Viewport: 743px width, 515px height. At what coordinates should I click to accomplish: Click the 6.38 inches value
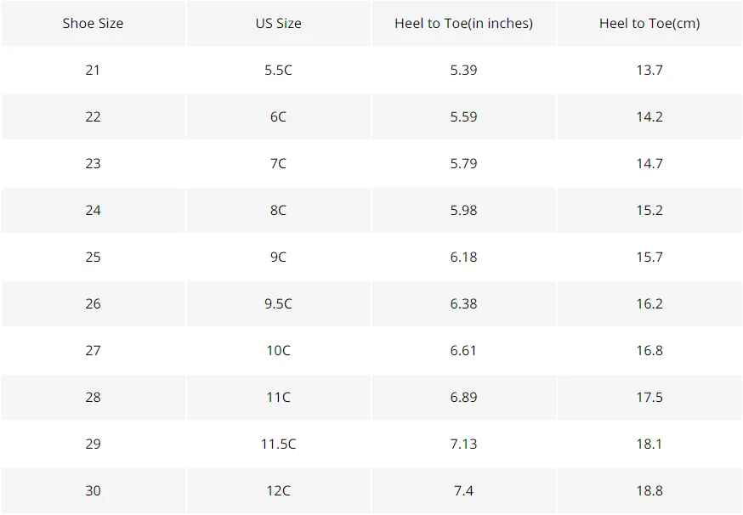pyautogui.click(x=463, y=303)
